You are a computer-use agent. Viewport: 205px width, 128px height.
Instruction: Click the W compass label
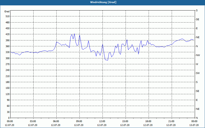click(x=197, y=64)
